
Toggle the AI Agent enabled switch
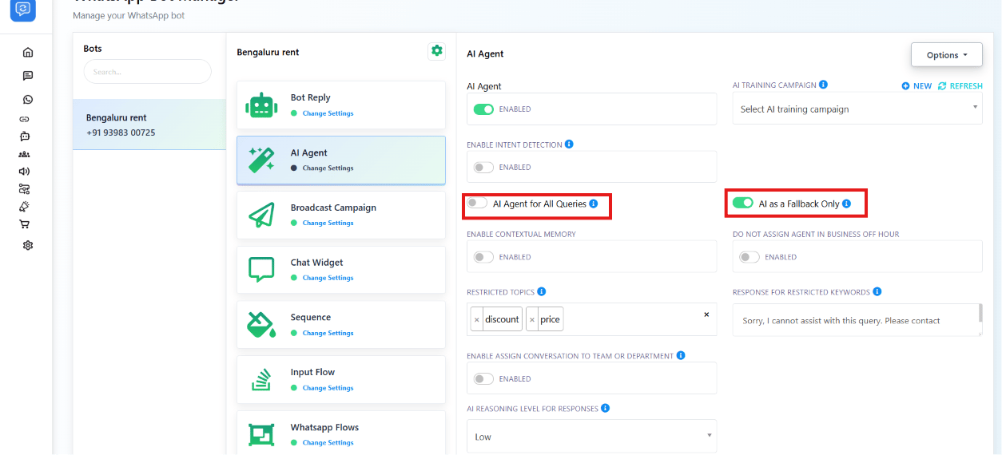[483, 109]
